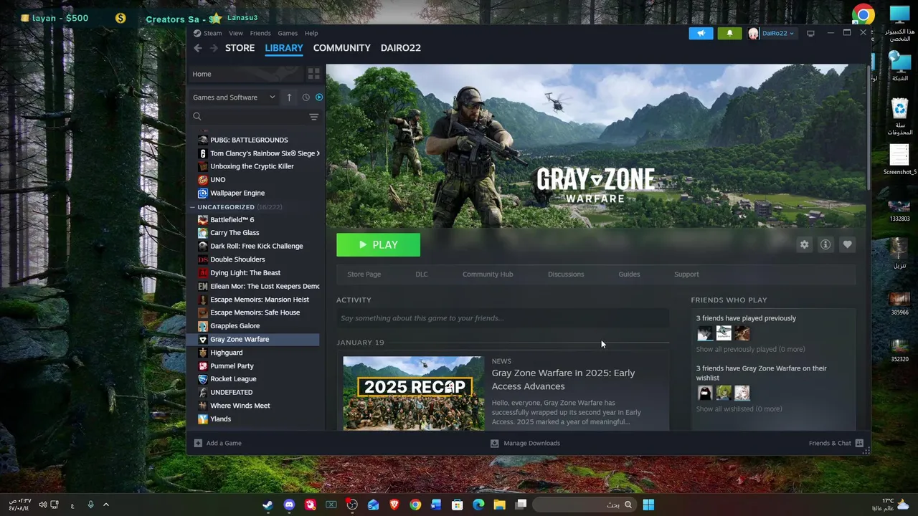Switch to the STORE tab
The width and height of the screenshot is (918, 516).
240,48
